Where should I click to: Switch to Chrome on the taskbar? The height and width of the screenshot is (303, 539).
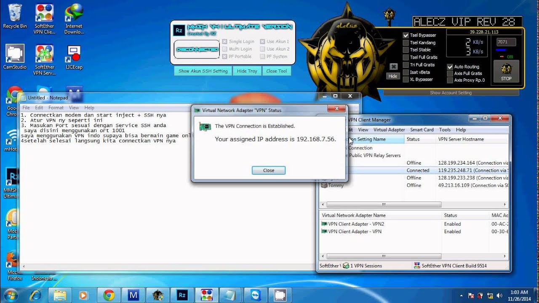(109, 295)
